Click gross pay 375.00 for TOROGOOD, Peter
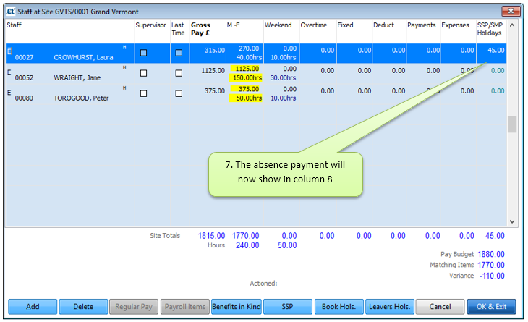Screen dimensions: 528x322 tap(215, 91)
